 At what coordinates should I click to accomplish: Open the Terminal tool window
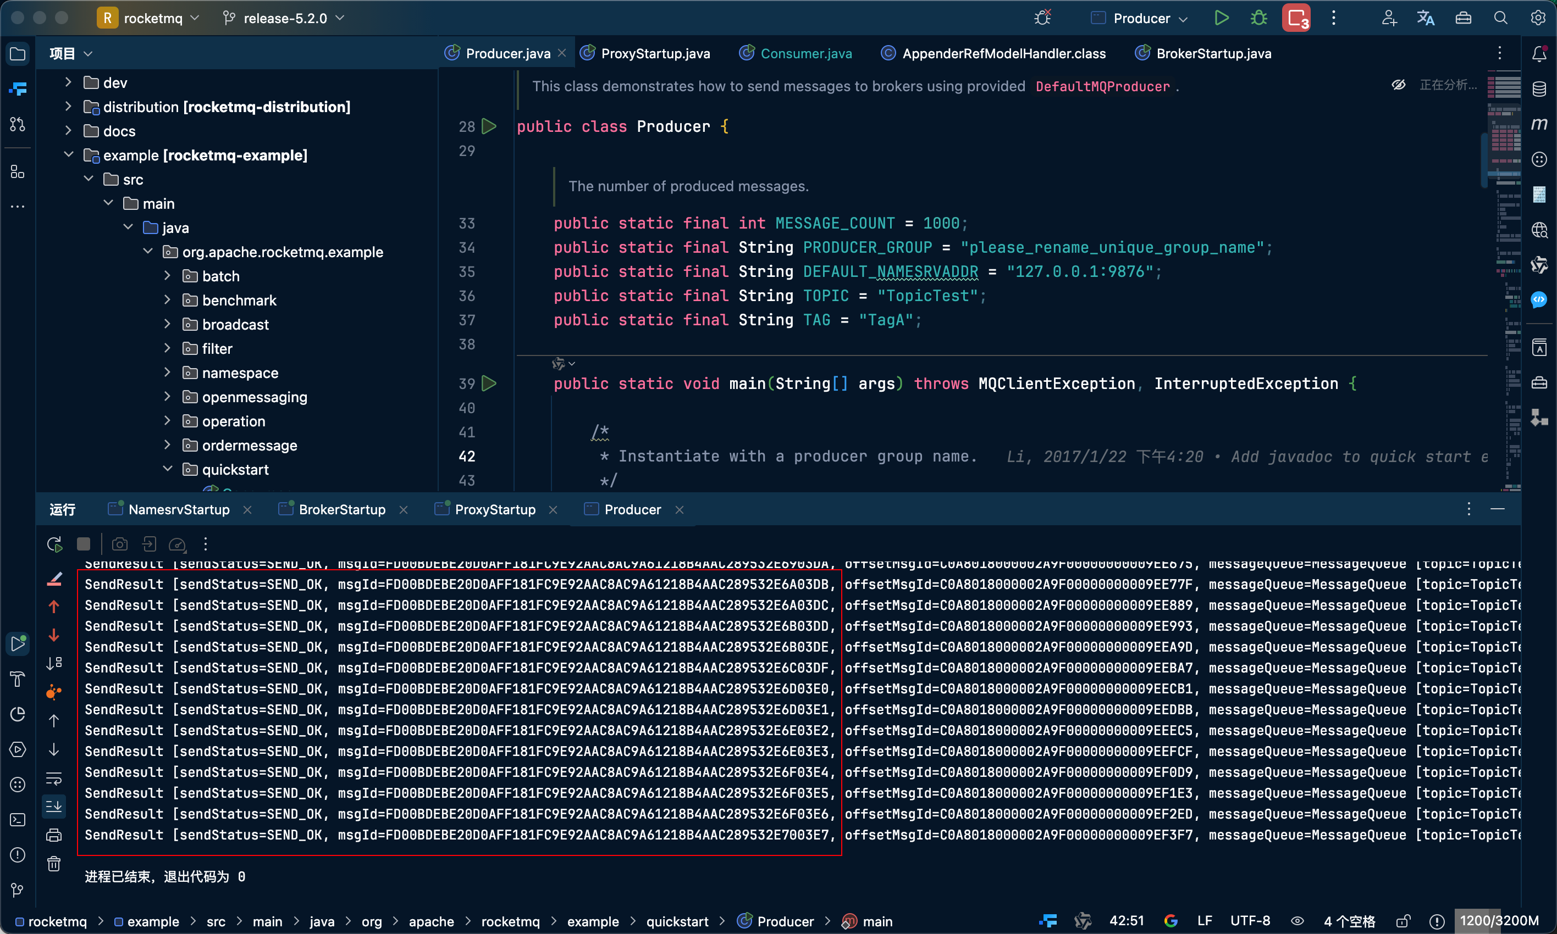tap(18, 820)
